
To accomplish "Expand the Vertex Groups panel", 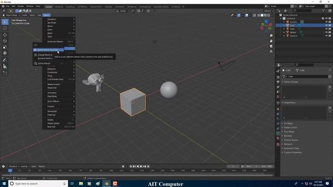I will 291,82.
